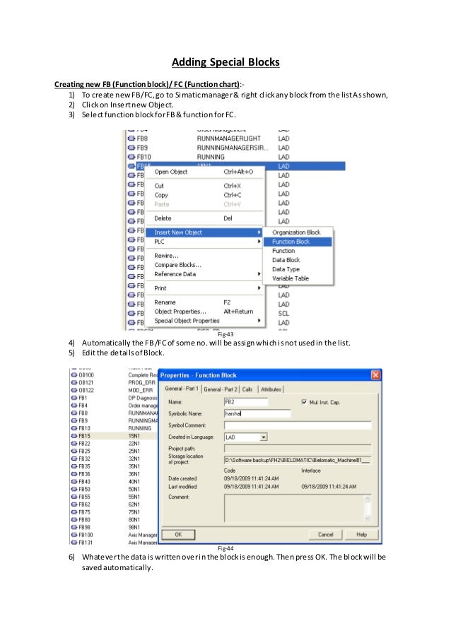Select the FB32 block icon
Viewport: 451px width, 638px height.
click(74, 459)
